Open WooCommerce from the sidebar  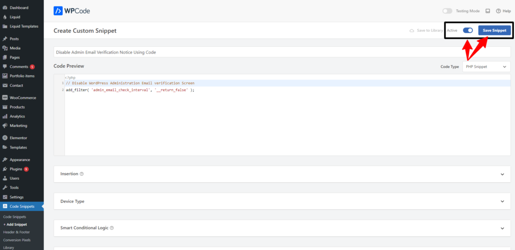[x=23, y=97]
